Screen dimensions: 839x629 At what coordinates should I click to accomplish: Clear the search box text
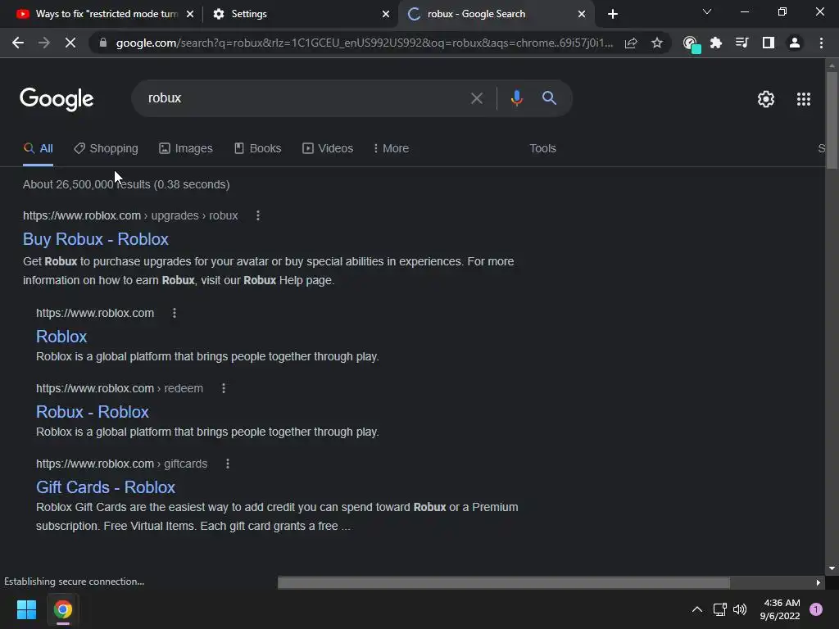click(x=476, y=98)
